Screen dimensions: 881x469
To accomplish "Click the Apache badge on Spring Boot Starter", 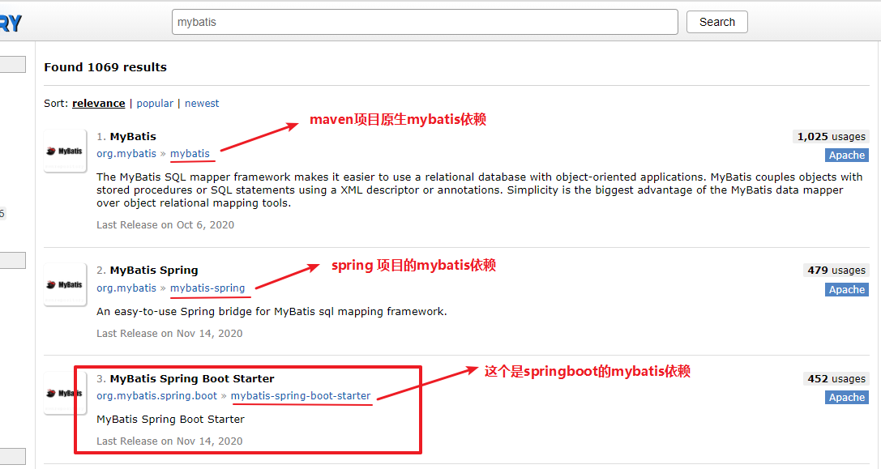I will pyautogui.click(x=846, y=397).
